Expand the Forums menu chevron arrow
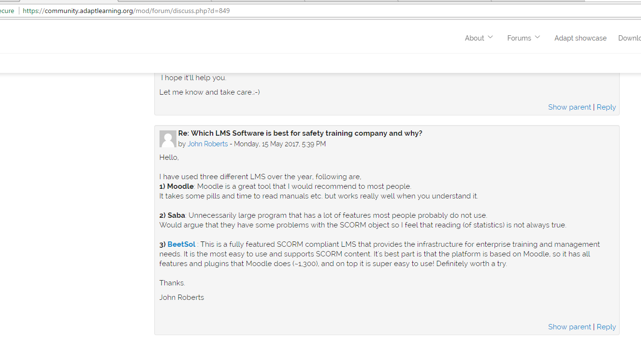Screen dimensions: 641x339 pos(537,37)
